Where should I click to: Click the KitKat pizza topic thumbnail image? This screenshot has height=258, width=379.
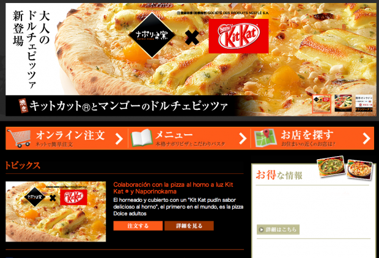click(x=56, y=212)
